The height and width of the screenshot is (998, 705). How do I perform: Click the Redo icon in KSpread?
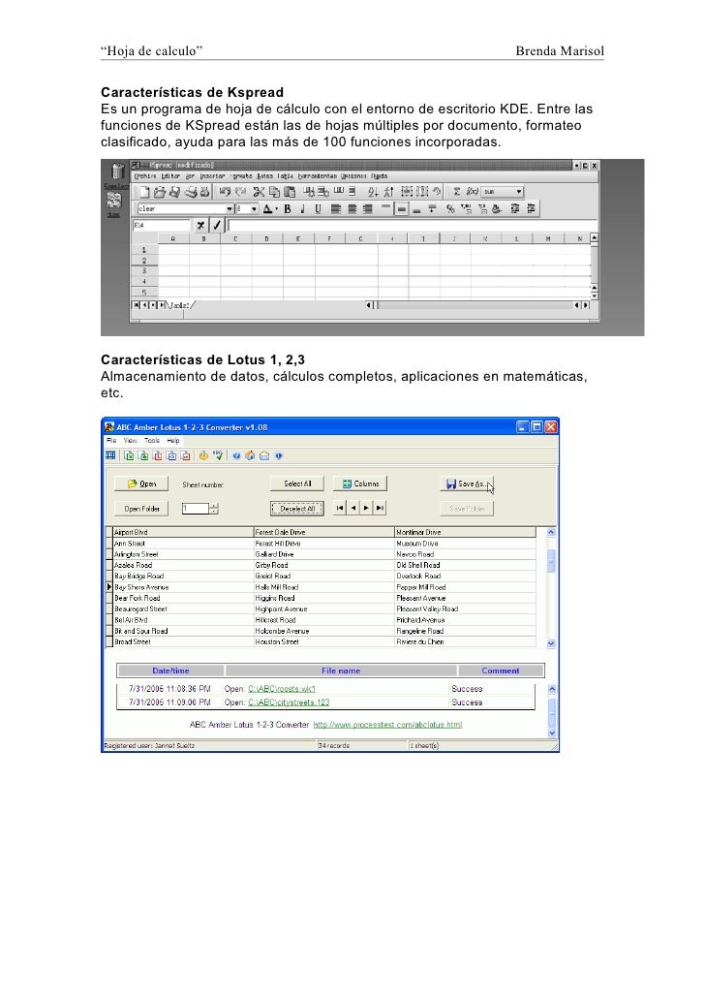240,192
